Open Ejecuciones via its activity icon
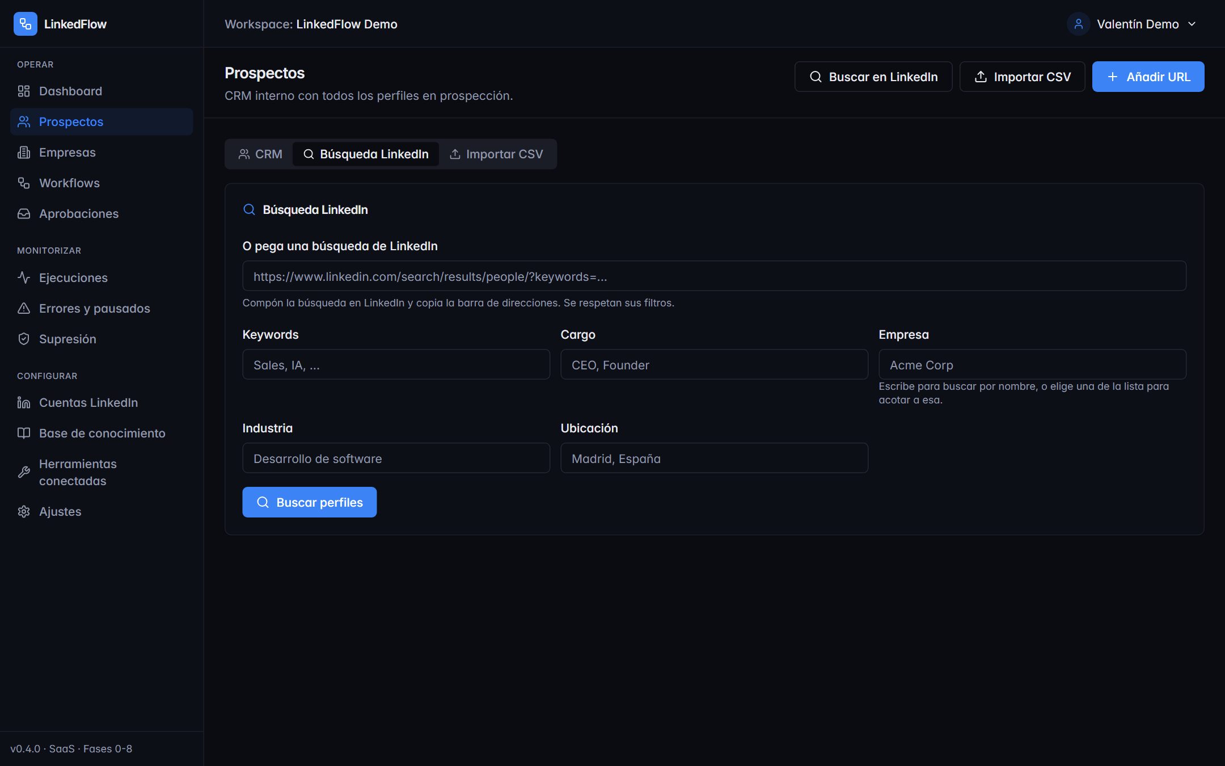Screen dimensions: 1225x766 pos(24,278)
